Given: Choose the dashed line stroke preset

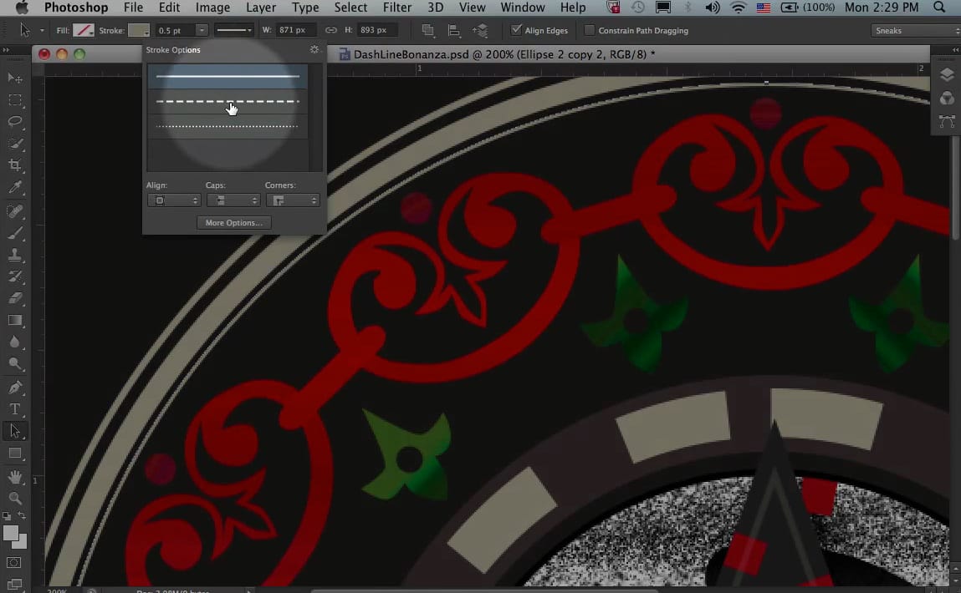Looking at the screenshot, I should [227, 102].
